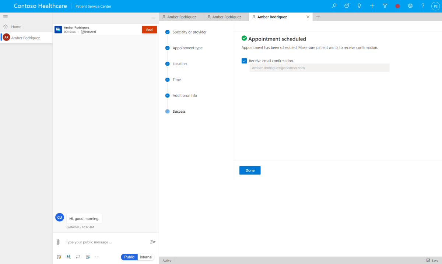Go to the Specialty or provider step

[189, 32]
